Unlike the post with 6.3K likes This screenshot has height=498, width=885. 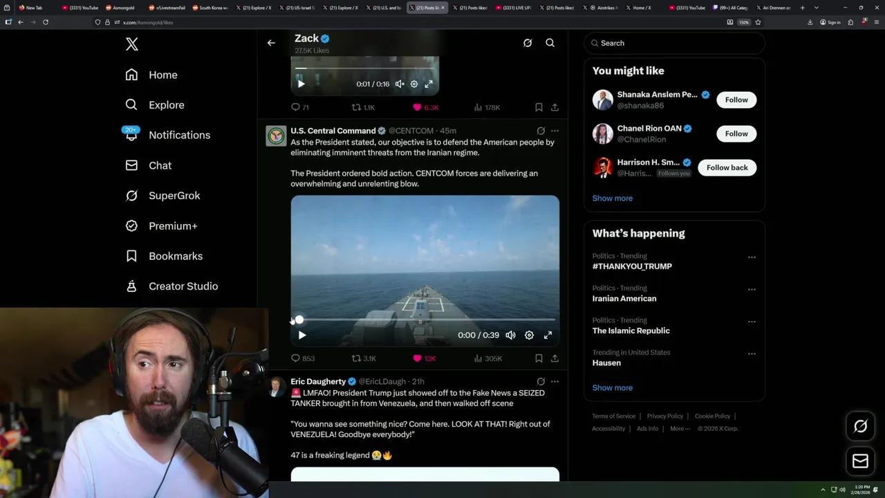point(425,107)
